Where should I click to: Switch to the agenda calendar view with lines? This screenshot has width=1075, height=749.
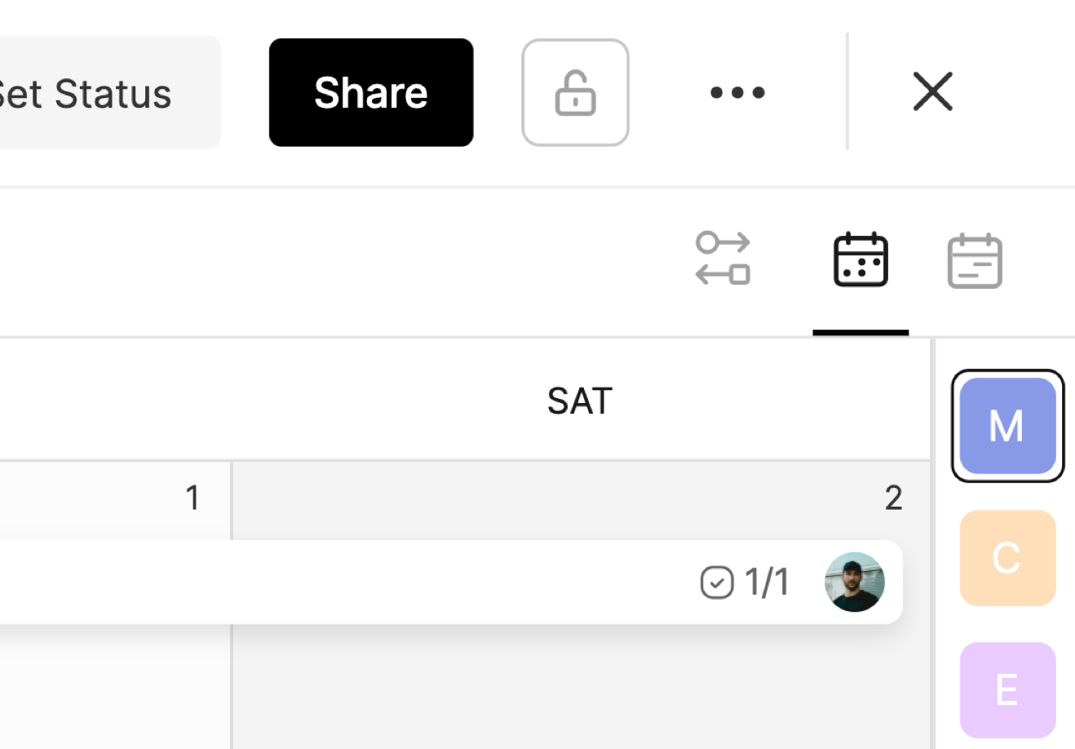975,261
